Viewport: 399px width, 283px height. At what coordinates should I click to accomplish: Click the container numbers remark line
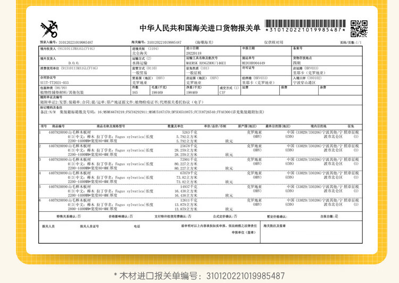coord(152,112)
